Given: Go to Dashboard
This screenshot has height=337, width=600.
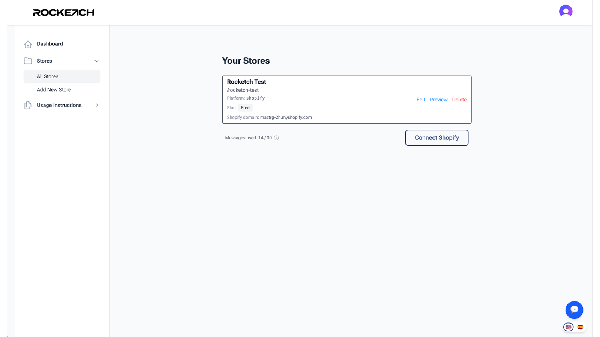Looking at the screenshot, I should (49, 44).
